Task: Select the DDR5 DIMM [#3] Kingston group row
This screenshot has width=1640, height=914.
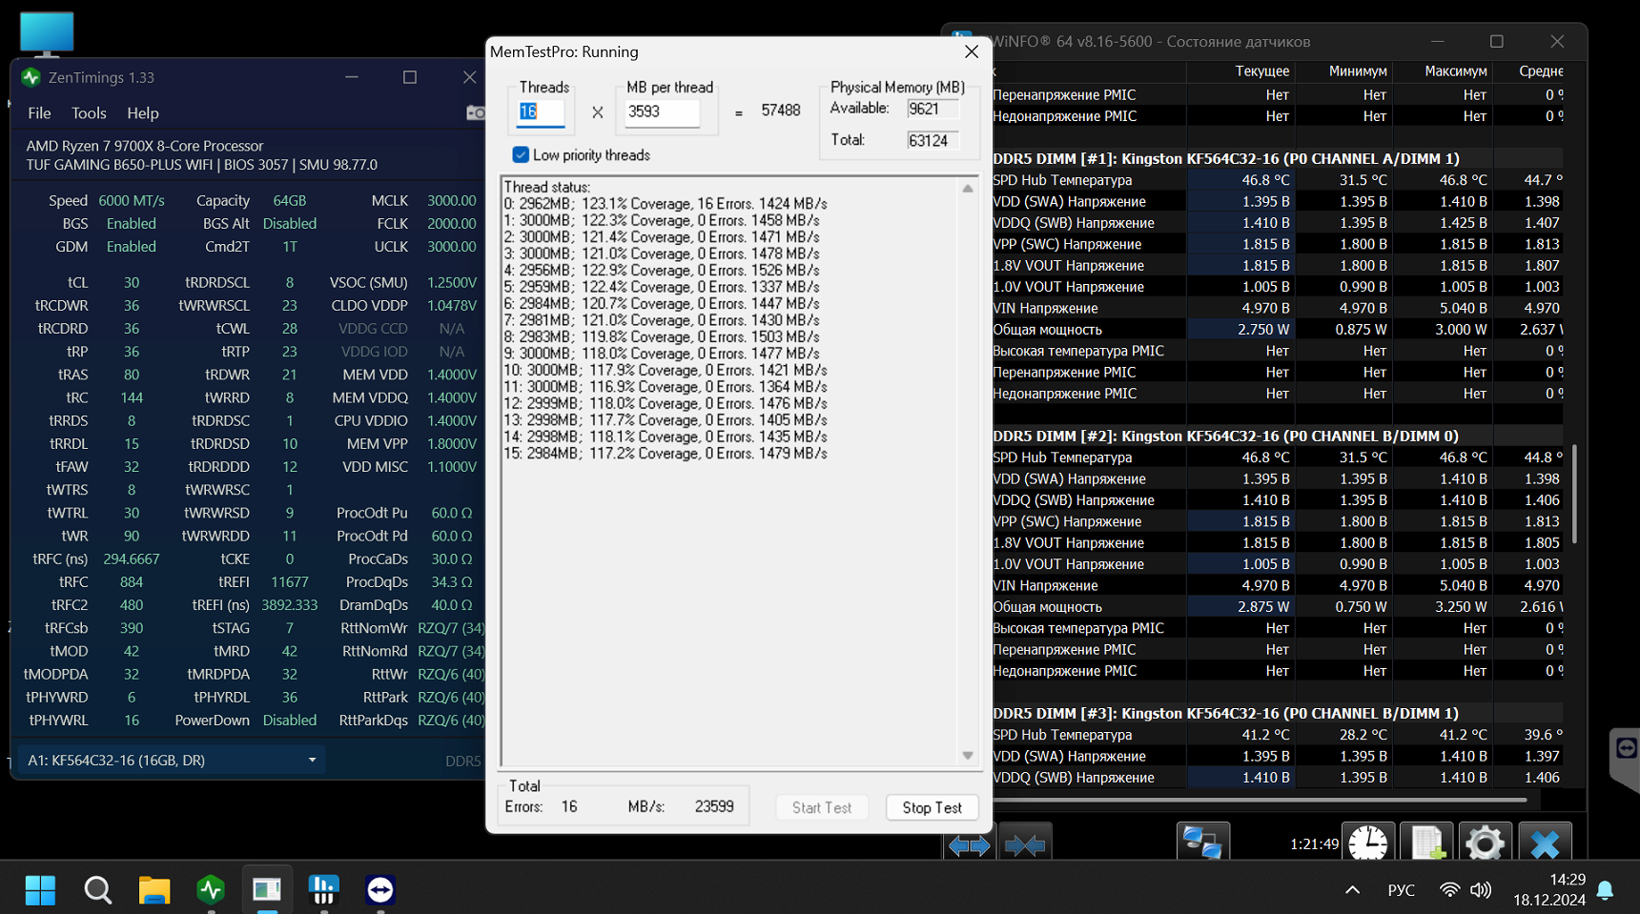Action: click(1278, 714)
